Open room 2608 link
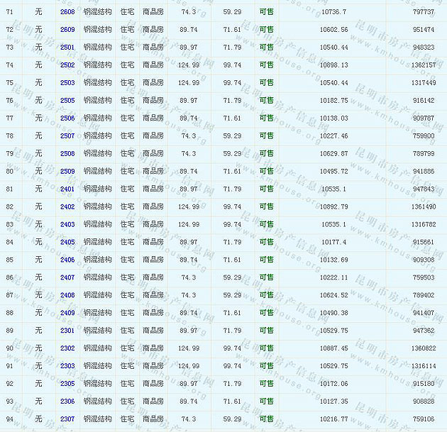 67,12
